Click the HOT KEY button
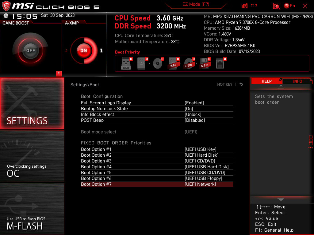Screen dimensions: 314x235 point(225,84)
